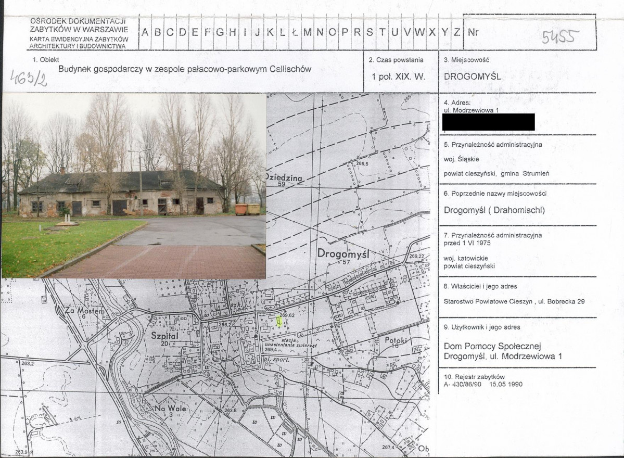Click the 1 poł. XIX. W. date field
Image resolution: width=624 pixels, height=458 pixels.
click(x=398, y=77)
